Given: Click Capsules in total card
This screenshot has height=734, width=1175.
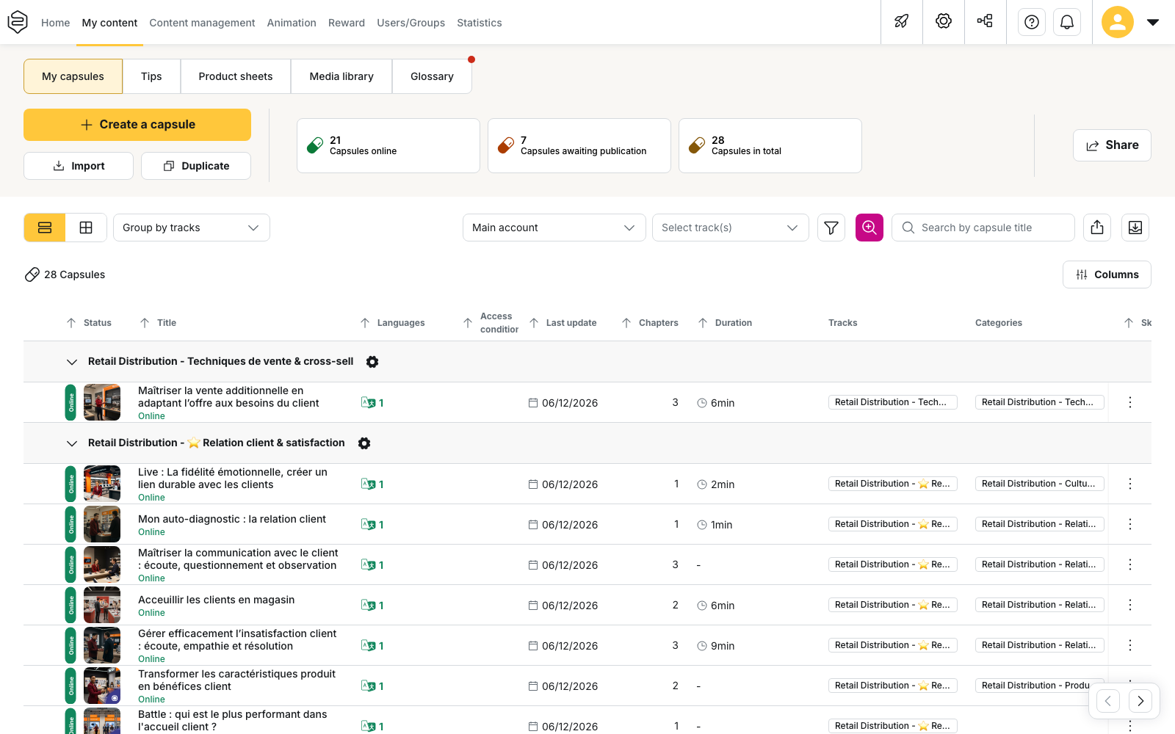Looking at the screenshot, I should point(770,145).
